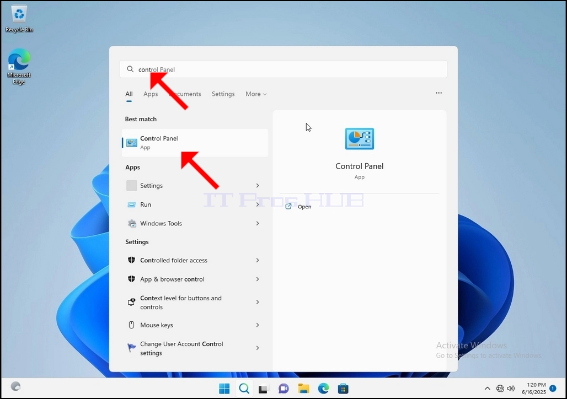This screenshot has width=567, height=399.
Task: Open the Windows Start button
Action: [224, 389]
